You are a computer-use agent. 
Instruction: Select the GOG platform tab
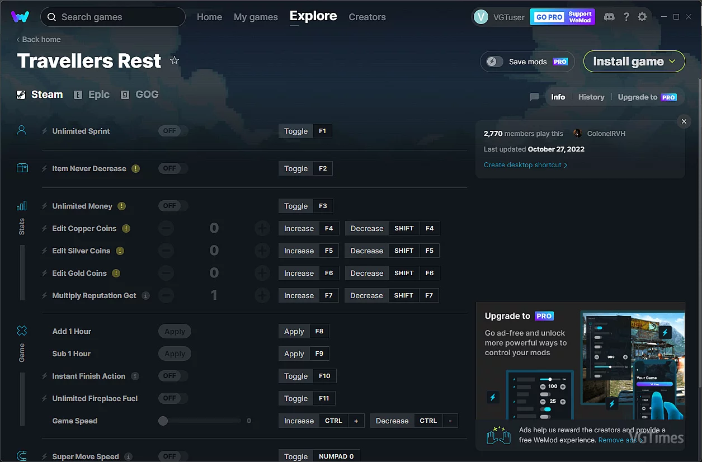click(140, 95)
